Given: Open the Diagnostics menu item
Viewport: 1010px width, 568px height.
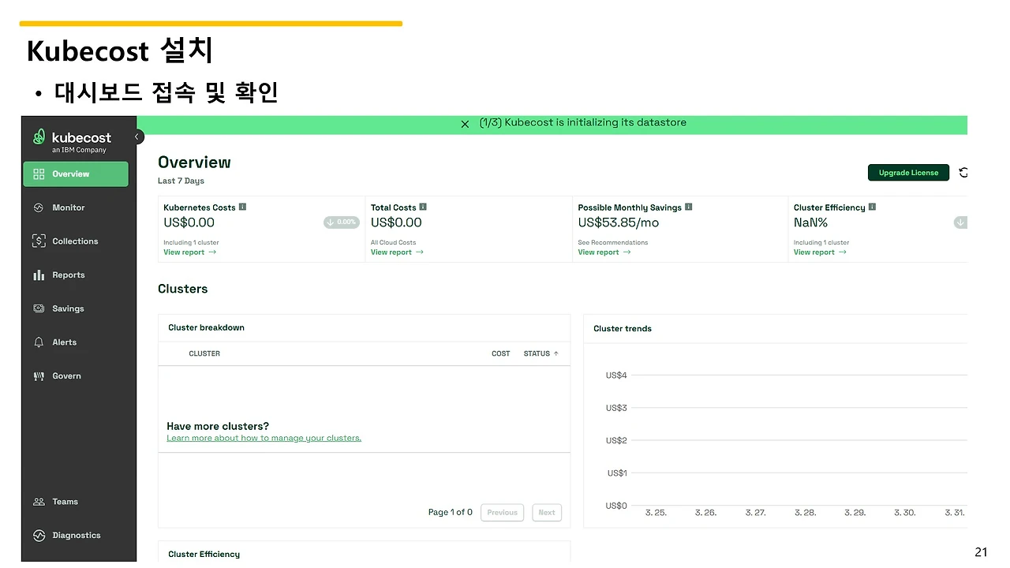Looking at the screenshot, I should click(76, 536).
